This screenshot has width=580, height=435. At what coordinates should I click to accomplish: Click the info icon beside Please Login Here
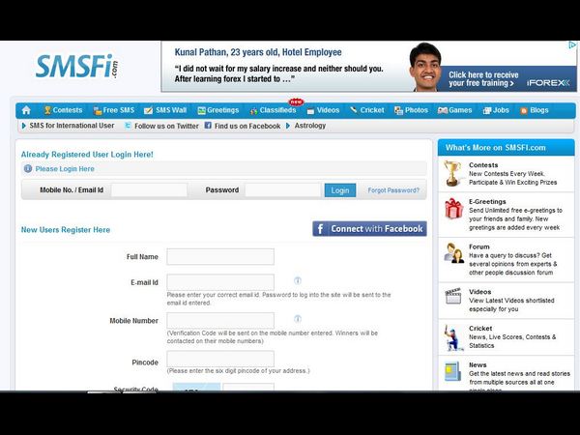tap(28, 168)
